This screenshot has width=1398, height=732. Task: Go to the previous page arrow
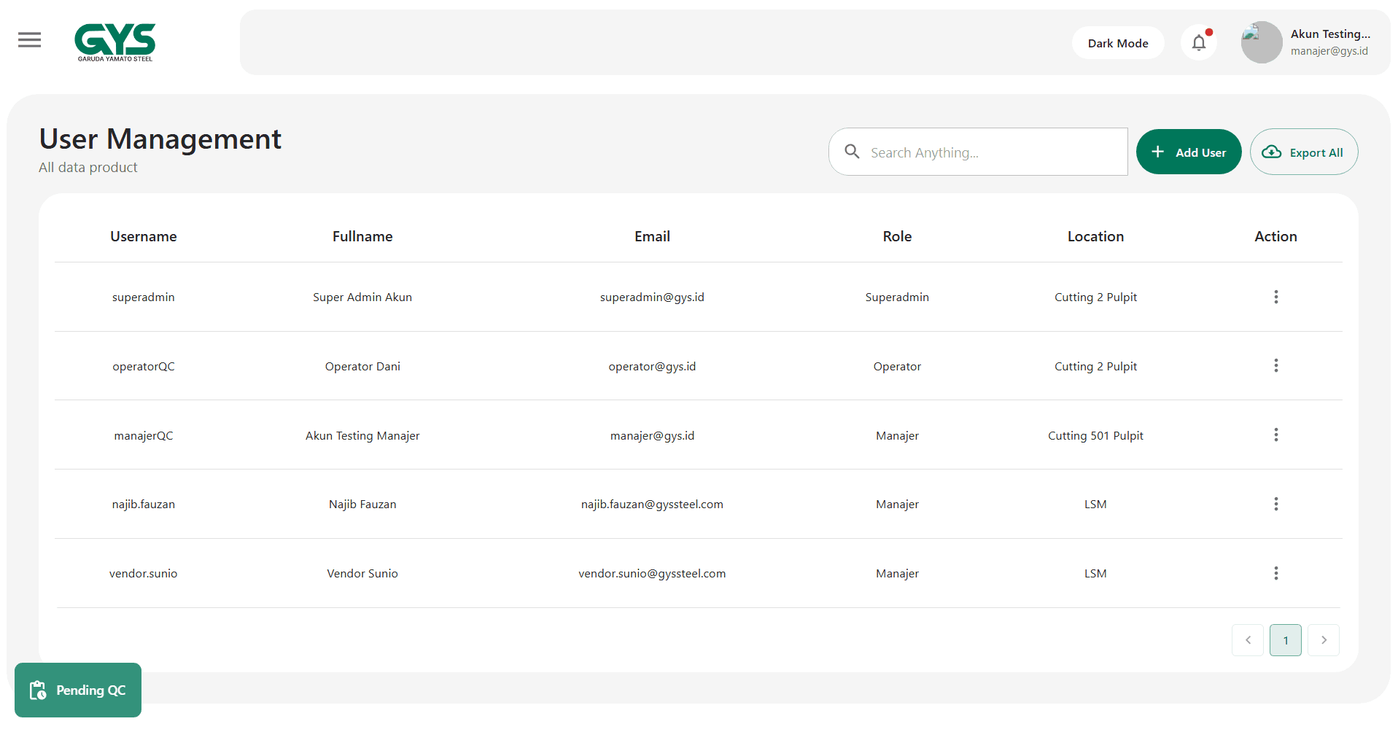(x=1247, y=640)
